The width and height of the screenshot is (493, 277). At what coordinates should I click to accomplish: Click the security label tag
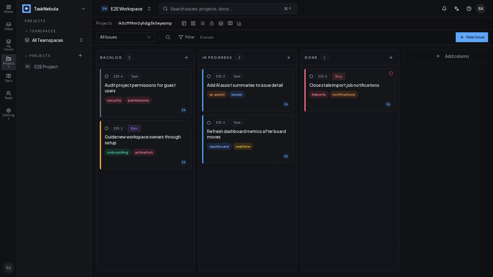tap(114, 100)
